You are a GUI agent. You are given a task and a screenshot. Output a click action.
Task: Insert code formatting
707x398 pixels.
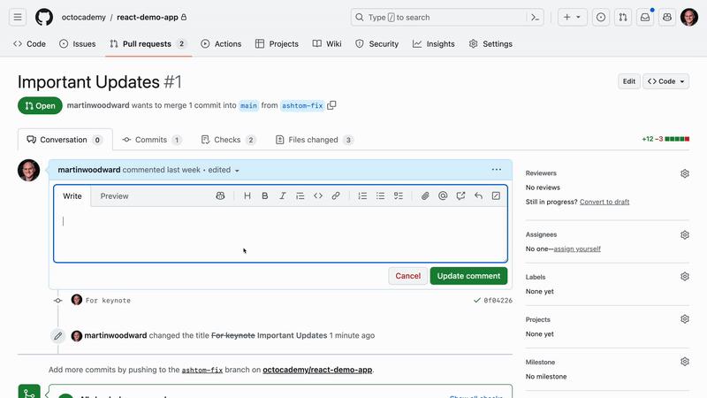(x=318, y=195)
